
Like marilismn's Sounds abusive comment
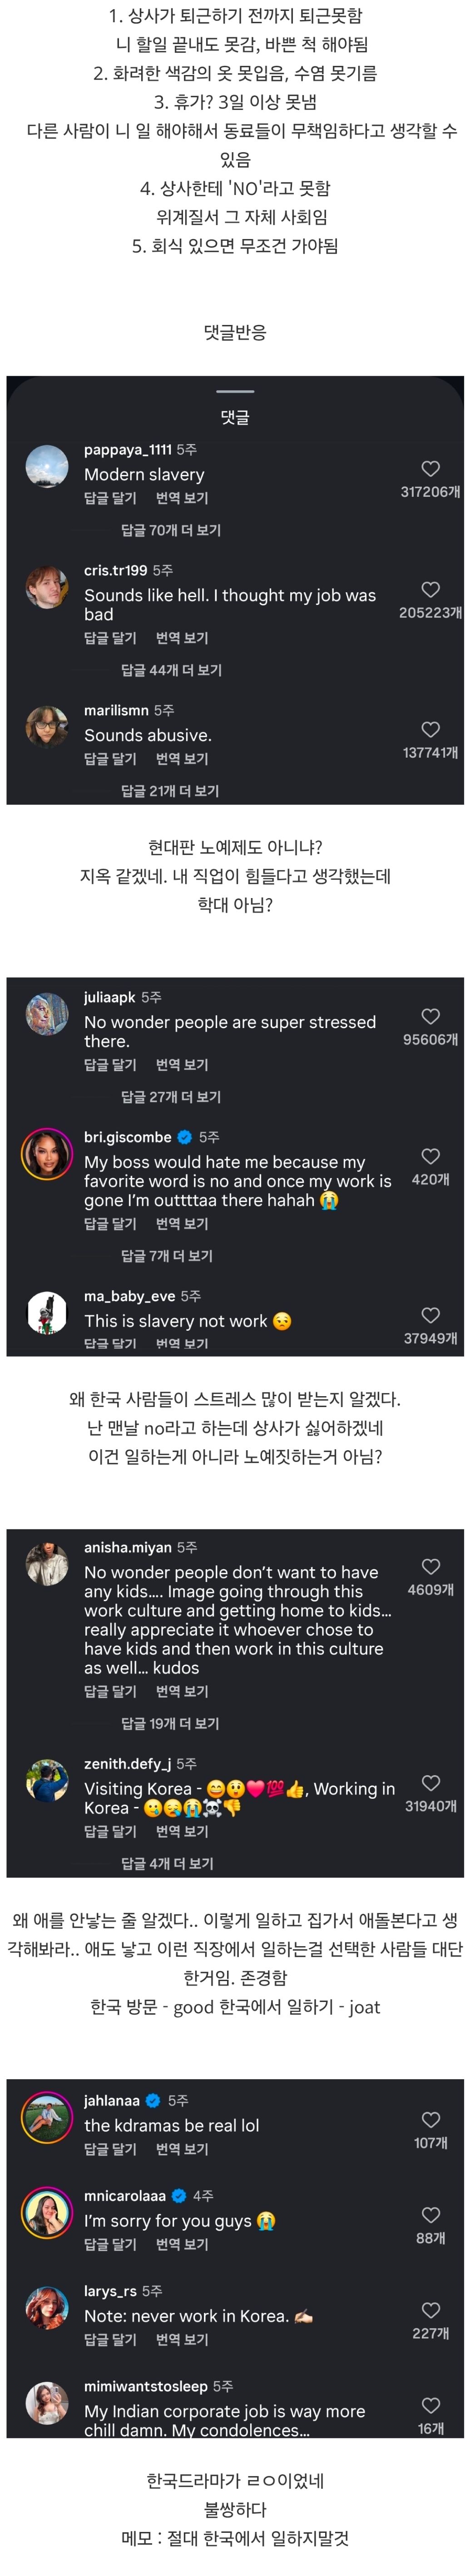coord(430,729)
